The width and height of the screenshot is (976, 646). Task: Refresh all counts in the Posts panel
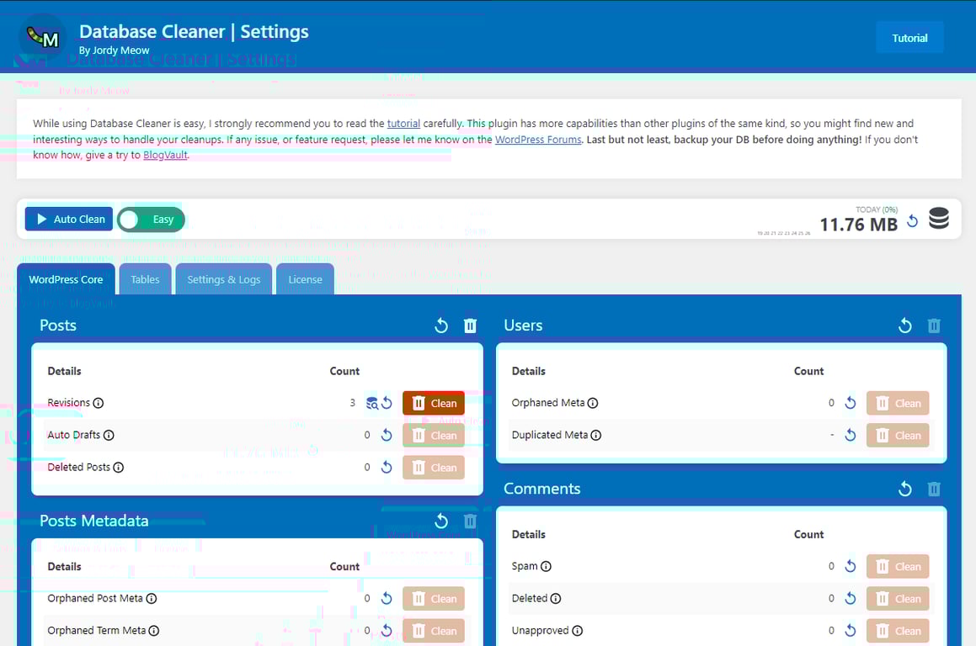[x=440, y=326]
